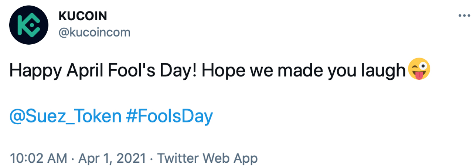Image resolution: width=473 pixels, height=166 pixels.
Task: Open the three-dot more options menu
Action: [463, 16]
